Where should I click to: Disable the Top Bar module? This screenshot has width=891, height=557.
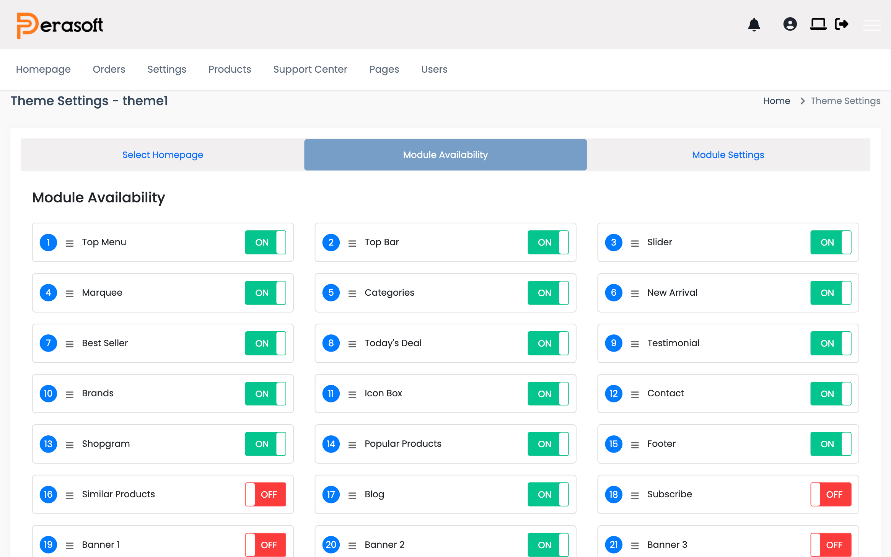click(548, 242)
